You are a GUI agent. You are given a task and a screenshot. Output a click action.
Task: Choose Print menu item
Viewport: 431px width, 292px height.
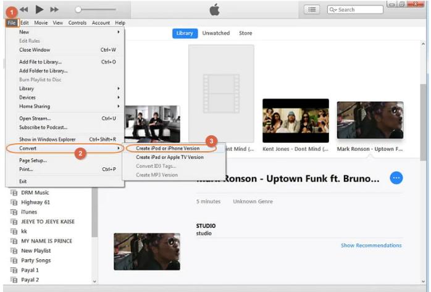[x=65, y=169]
